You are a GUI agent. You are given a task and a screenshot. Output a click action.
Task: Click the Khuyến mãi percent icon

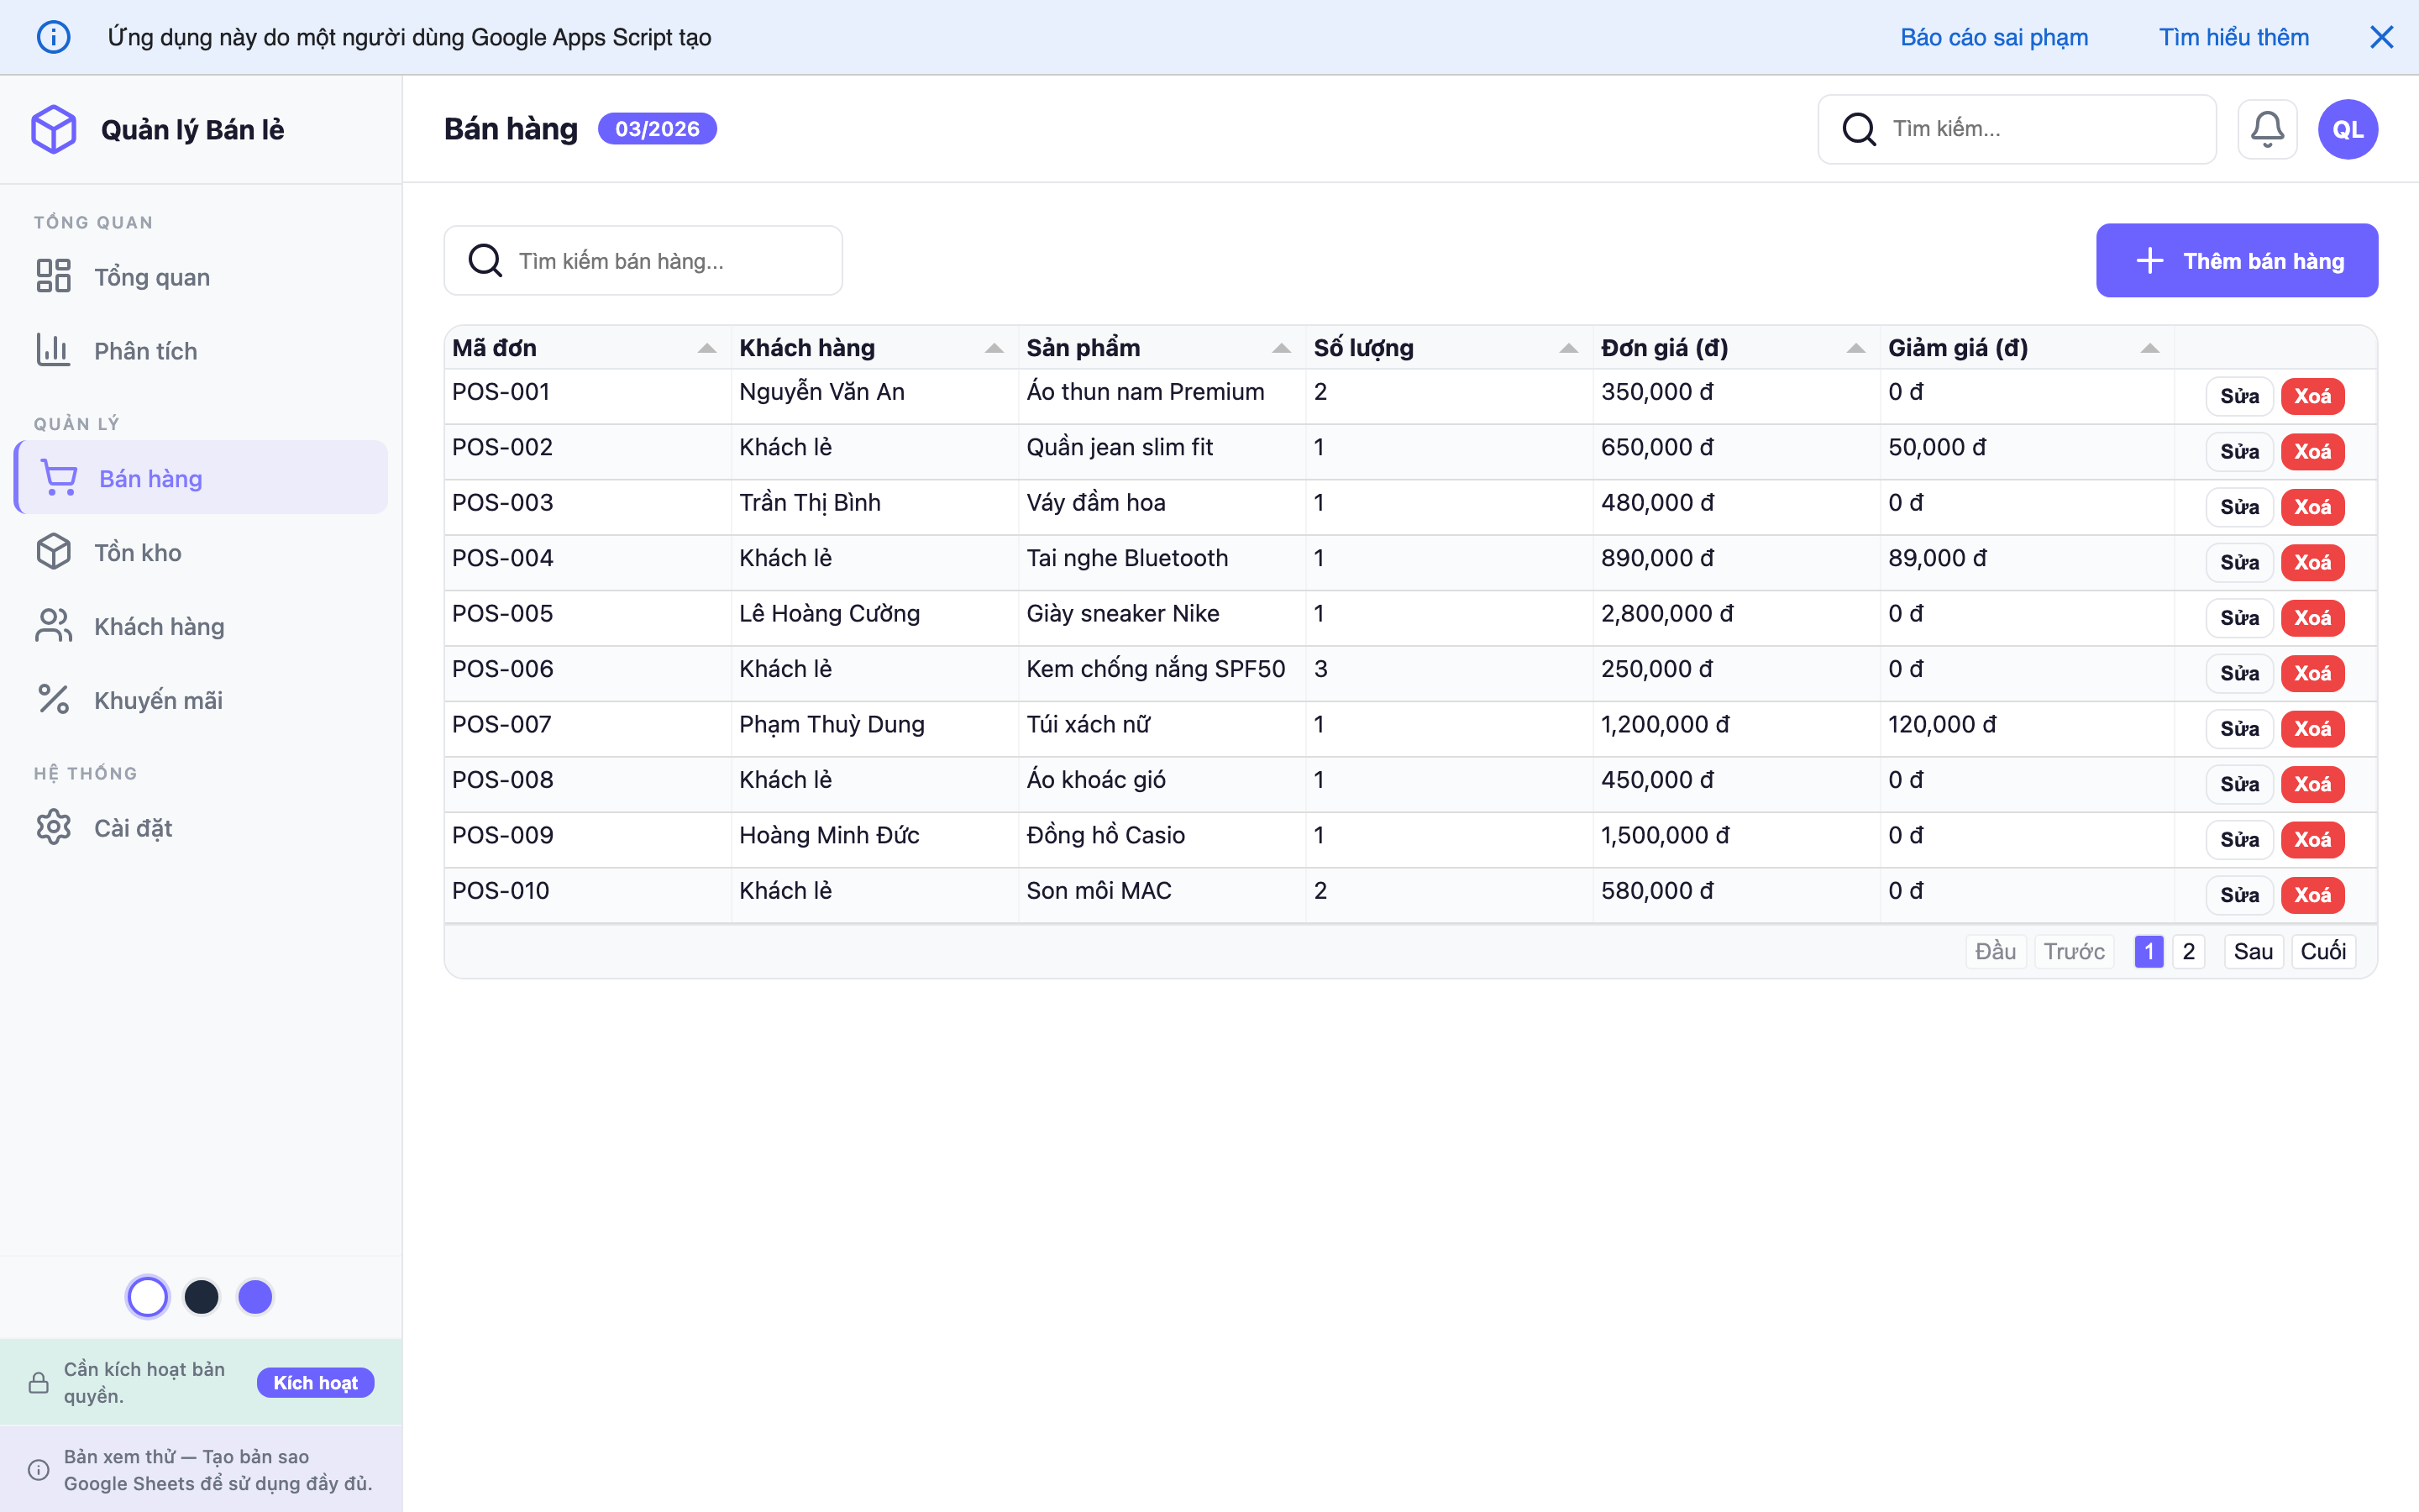54,699
